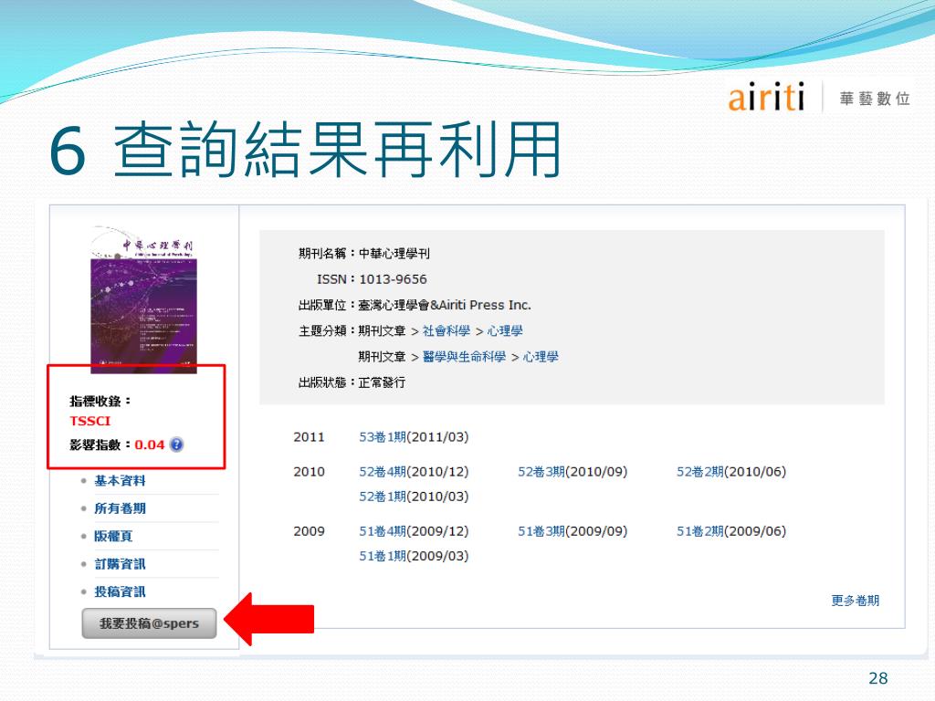The image size is (935, 701).
Task: Open 訂購資訊 in the sidebar
Action: pyautogui.click(x=120, y=564)
